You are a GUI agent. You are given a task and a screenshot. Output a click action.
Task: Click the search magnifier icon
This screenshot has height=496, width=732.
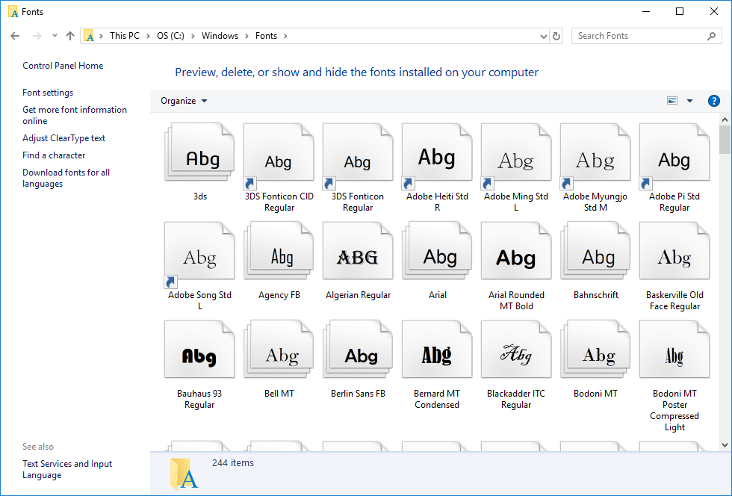[x=711, y=36]
